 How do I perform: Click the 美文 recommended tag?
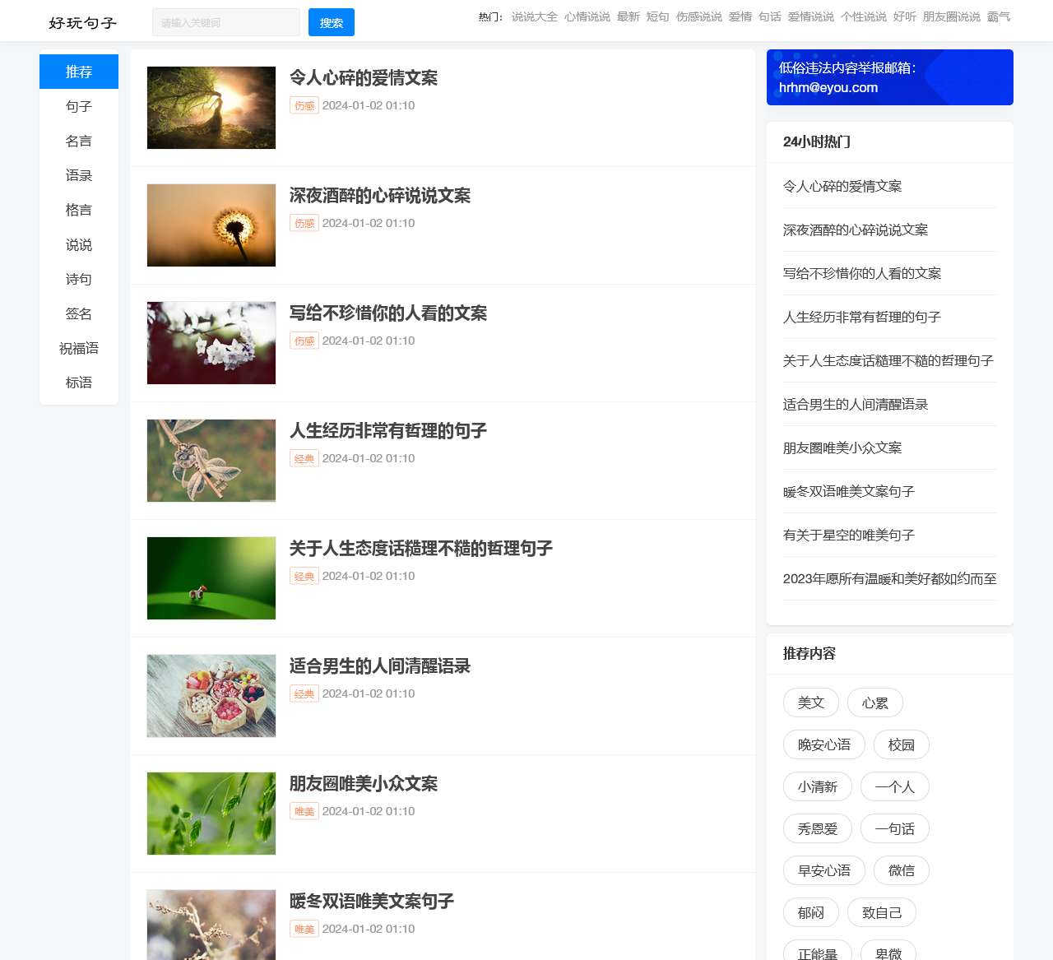tap(810, 703)
